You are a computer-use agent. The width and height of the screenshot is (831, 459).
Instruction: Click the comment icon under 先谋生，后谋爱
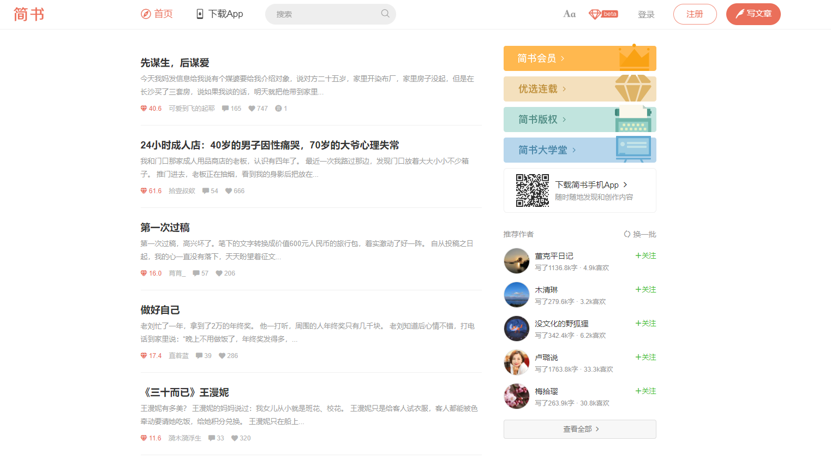pyautogui.click(x=225, y=108)
